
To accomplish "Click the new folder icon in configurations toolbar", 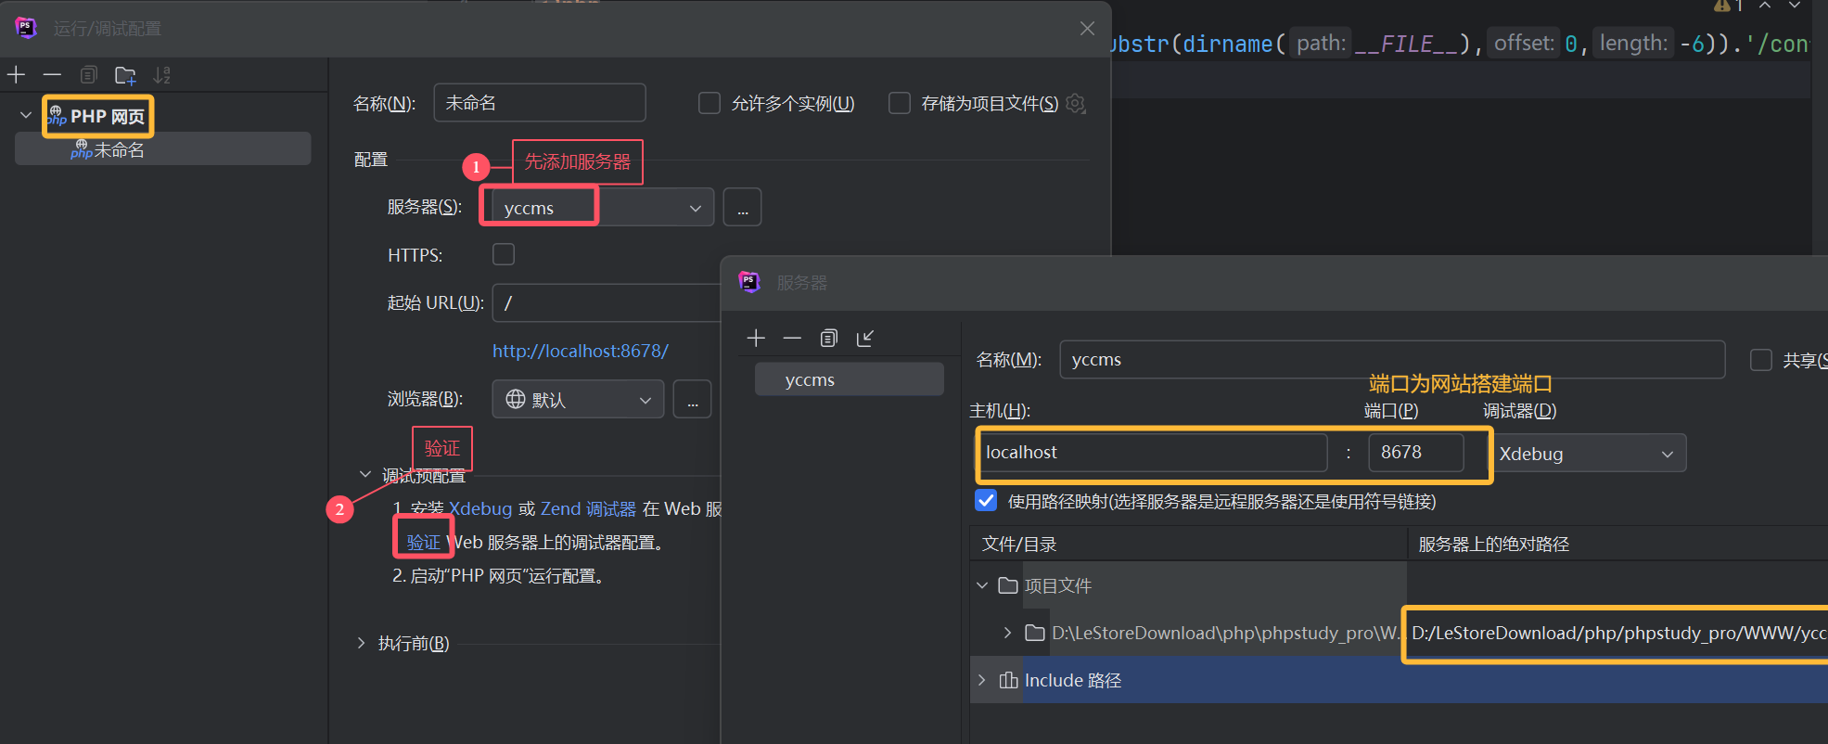I will 125,75.
